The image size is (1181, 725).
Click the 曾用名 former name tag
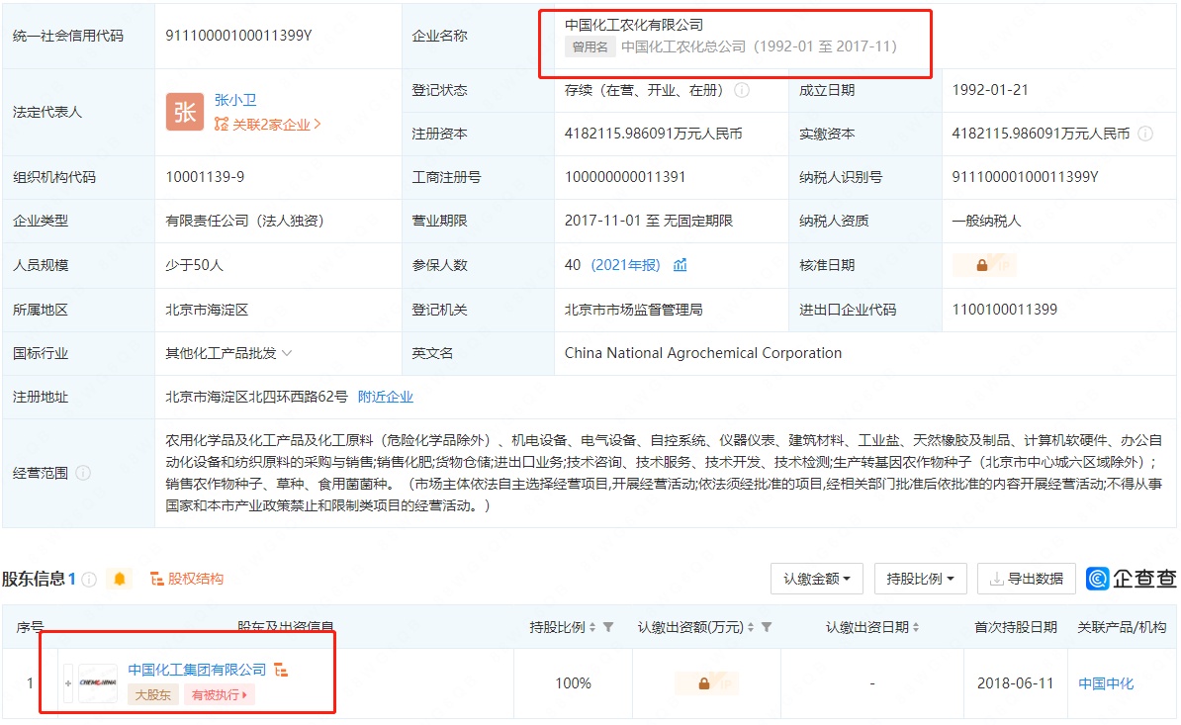(x=590, y=46)
